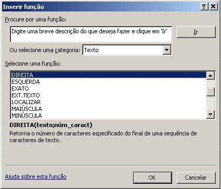
Task: Click the help question mark icon
Action: coord(204,7)
